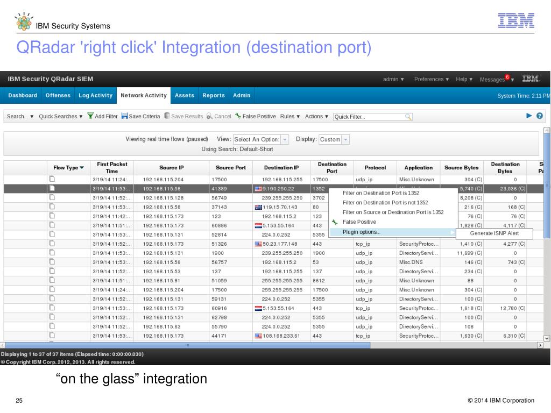The height and width of the screenshot is (413, 551).
Task: Click flow type icon for source port 52814
Action: (x=52, y=234)
